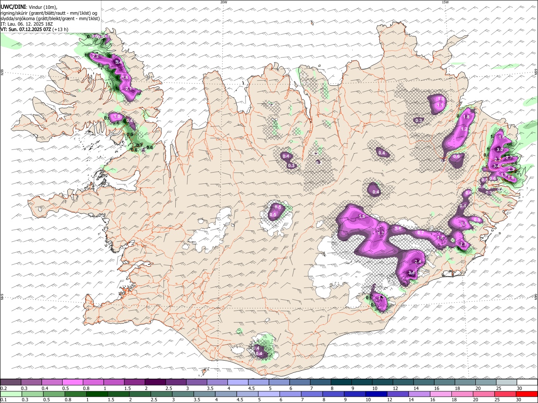538x403 pixels.
Task: Click the 0.1 pale green swatch in lower legend
Action: pyautogui.click(x=11, y=394)
